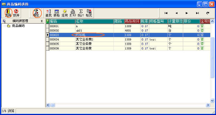Image resolution: width=216 pixels, height=115 pixels.
Task: Select row with code 000006
Action: point(128,48)
